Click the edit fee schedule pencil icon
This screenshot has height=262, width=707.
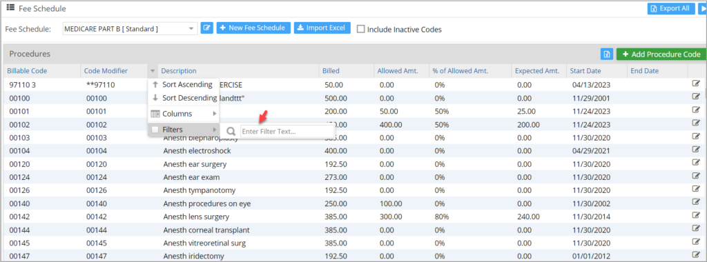pyautogui.click(x=206, y=28)
